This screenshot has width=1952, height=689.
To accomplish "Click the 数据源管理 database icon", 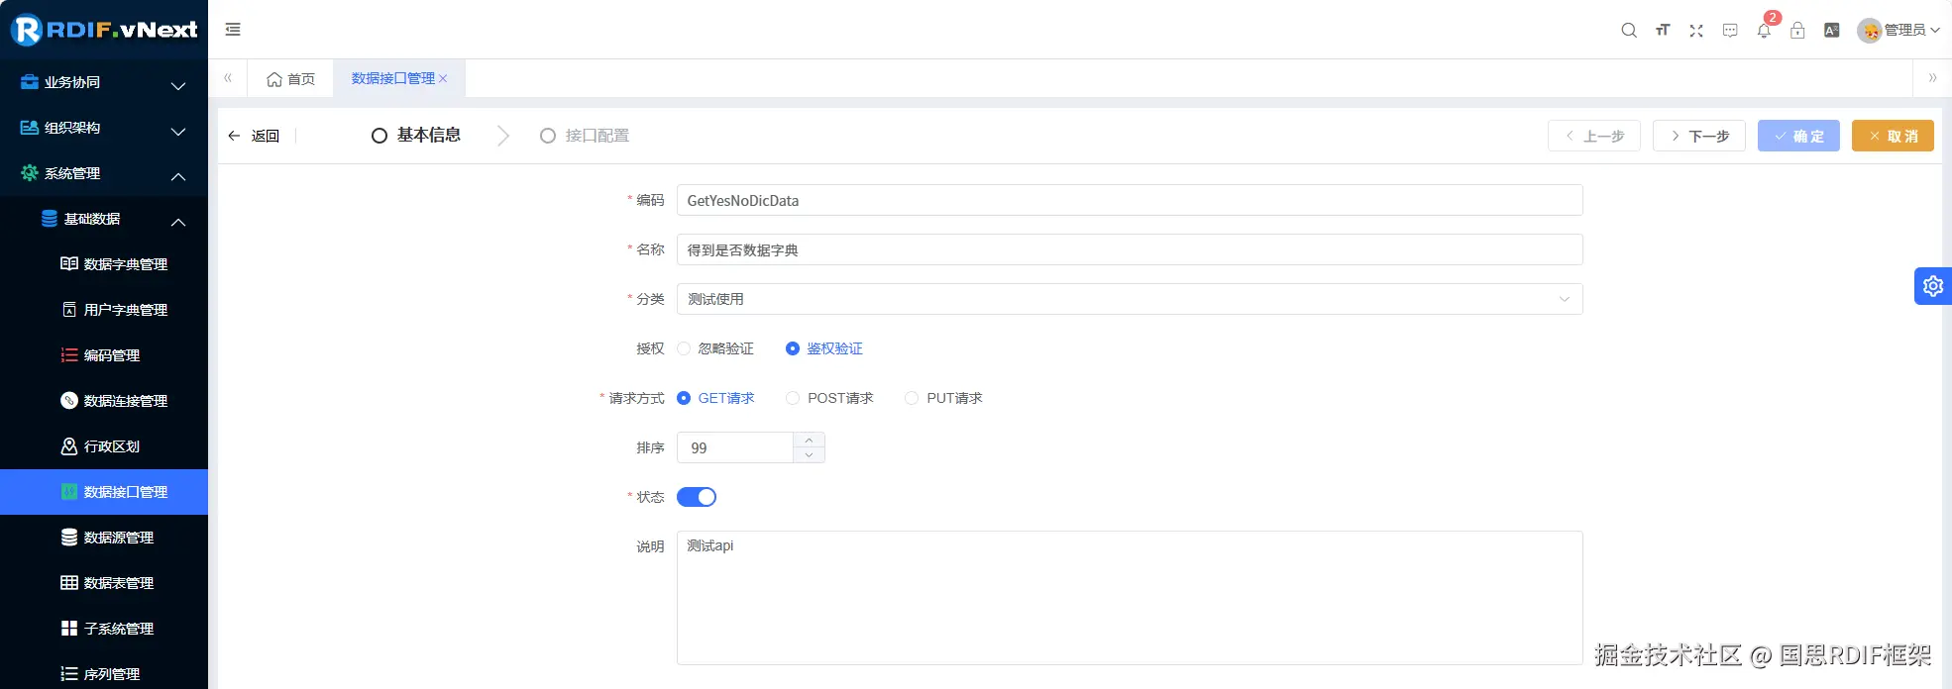I will 69,538.
